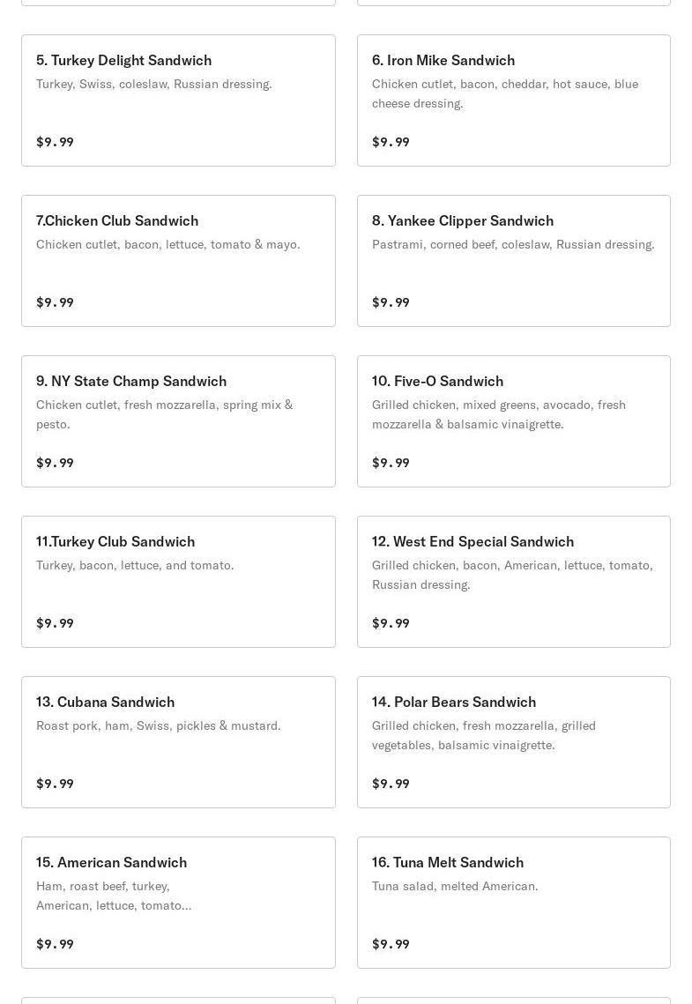Open the Turkey Delight Sandwich item

tap(123, 60)
